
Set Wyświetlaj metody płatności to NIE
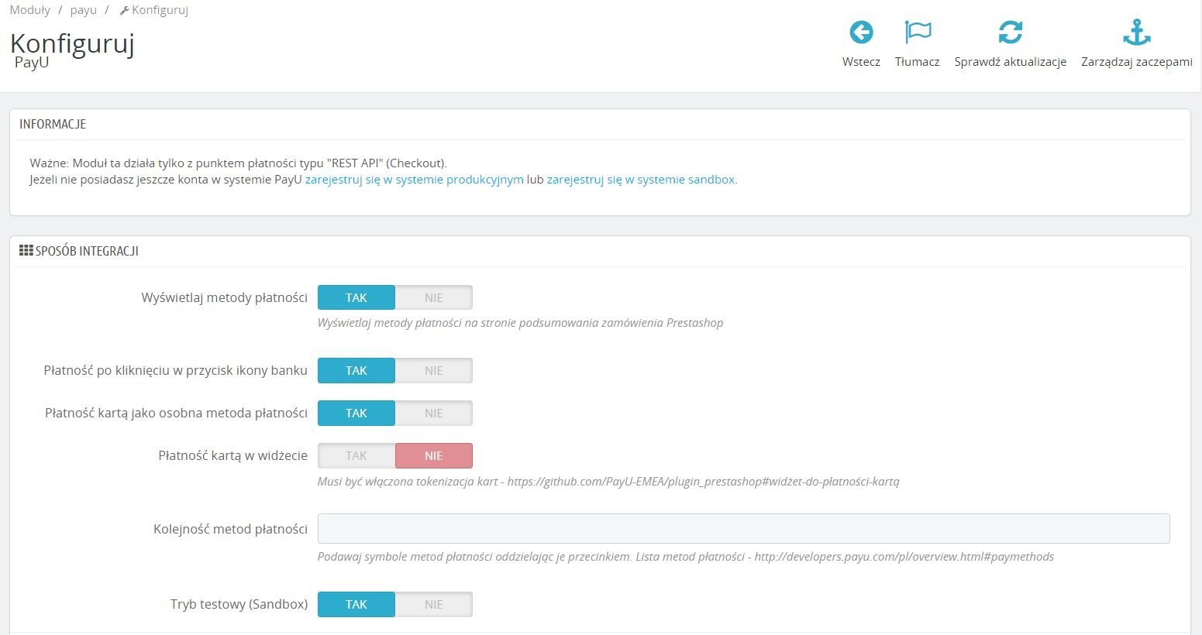point(434,297)
